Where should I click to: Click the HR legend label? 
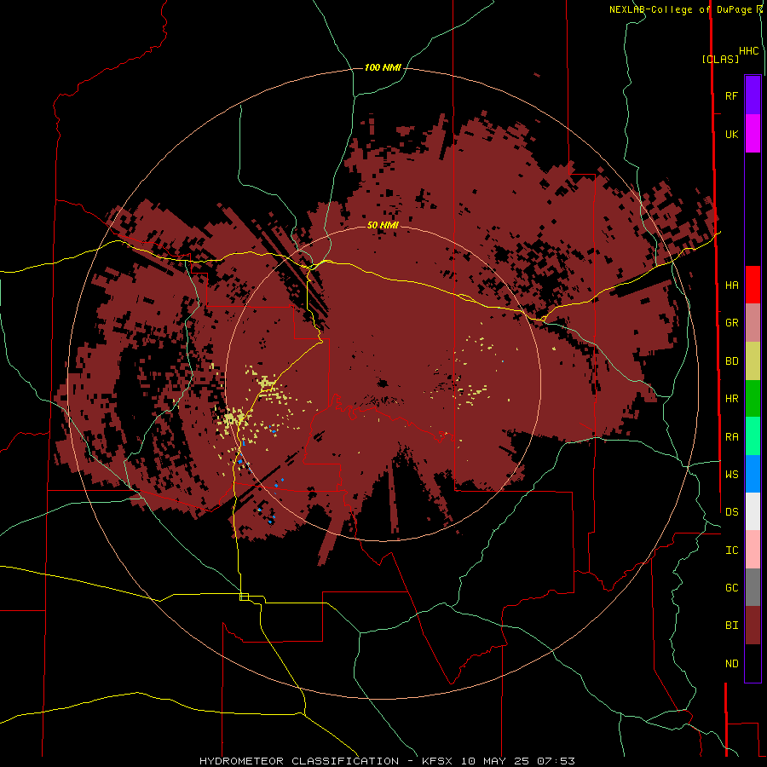pyautogui.click(x=731, y=399)
